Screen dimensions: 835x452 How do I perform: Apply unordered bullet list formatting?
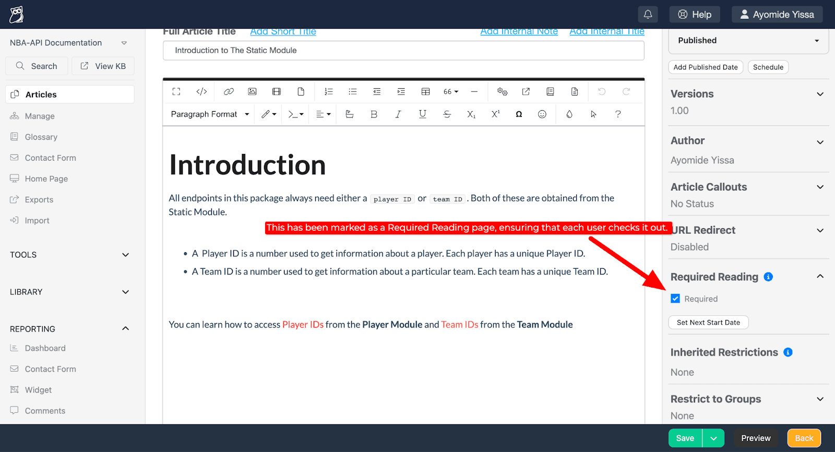pyautogui.click(x=353, y=91)
